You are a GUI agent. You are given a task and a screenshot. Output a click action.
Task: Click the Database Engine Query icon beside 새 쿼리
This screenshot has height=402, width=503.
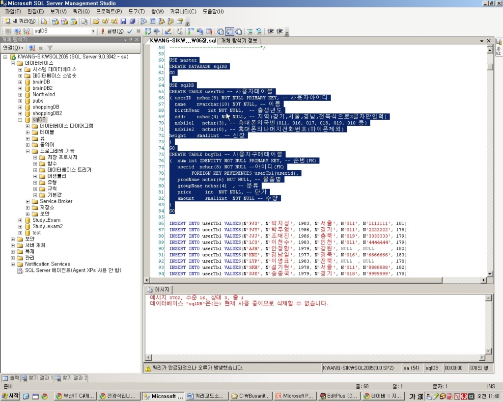(x=44, y=21)
